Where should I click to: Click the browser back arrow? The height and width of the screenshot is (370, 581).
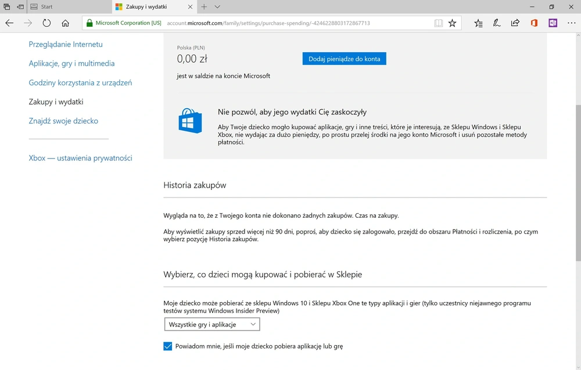[x=9, y=23]
